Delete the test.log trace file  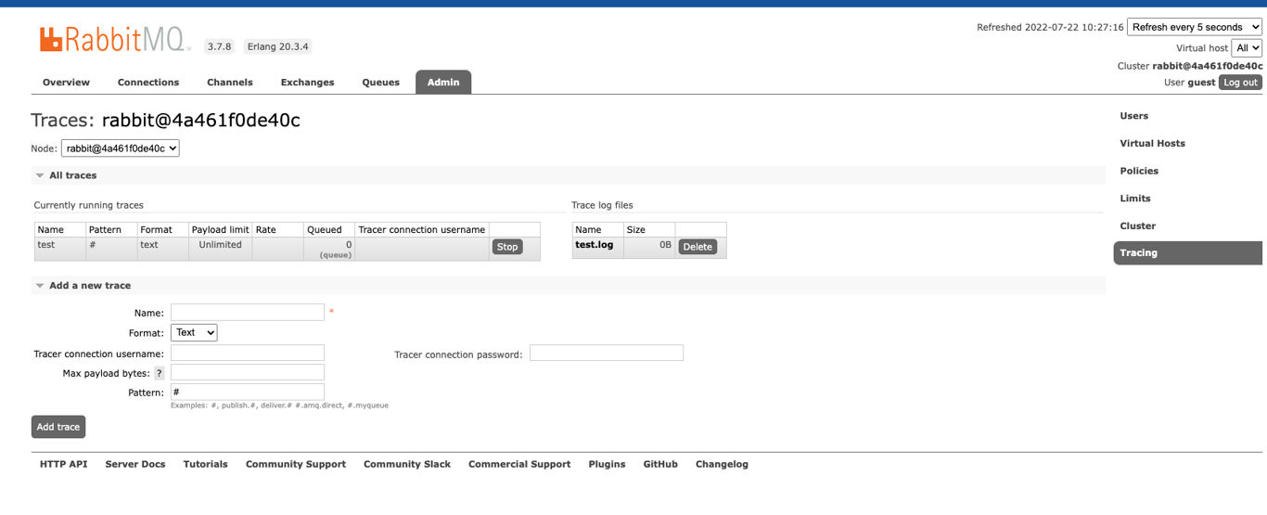[x=697, y=247]
